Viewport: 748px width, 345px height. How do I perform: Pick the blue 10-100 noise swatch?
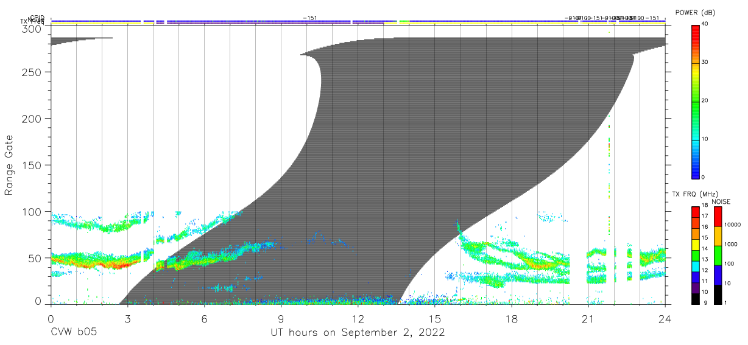[718, 275]
